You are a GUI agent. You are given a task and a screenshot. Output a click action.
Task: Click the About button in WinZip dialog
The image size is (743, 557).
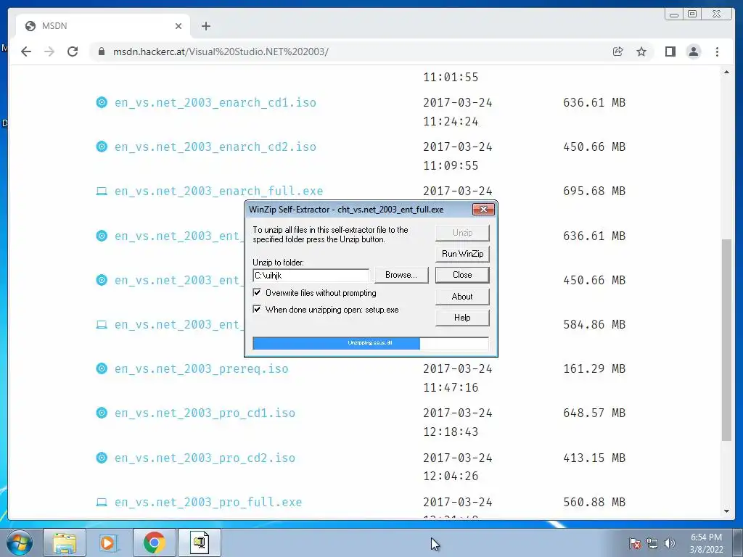tap(462, 297)
